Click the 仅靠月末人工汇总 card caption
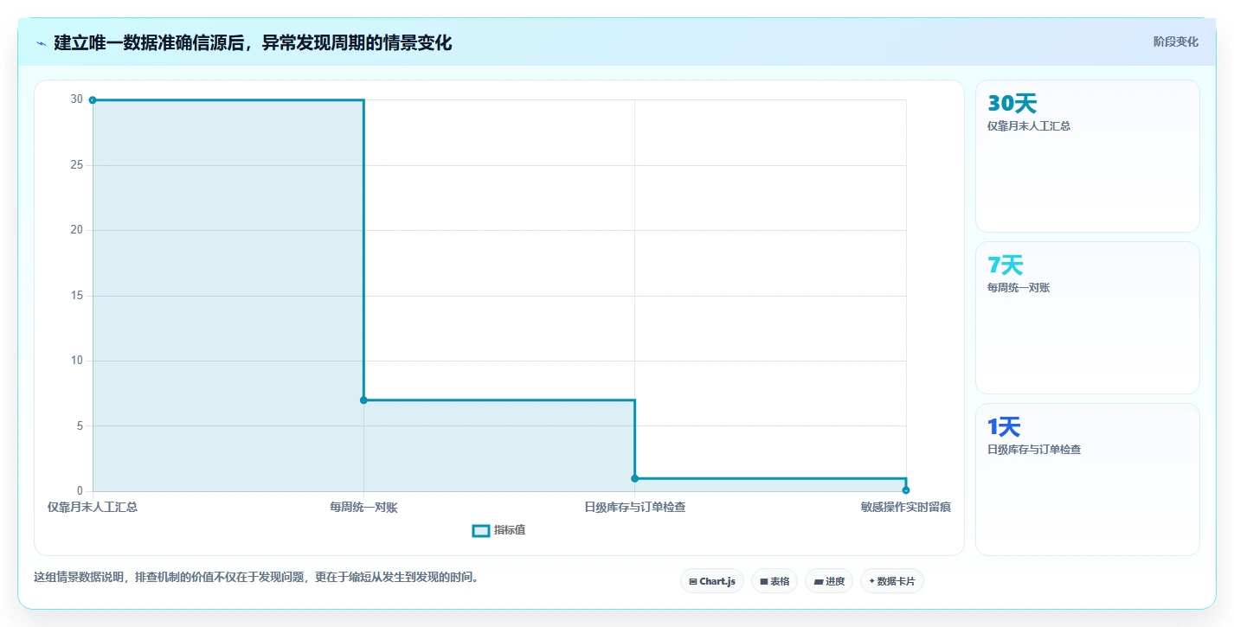 pos(1029,125)
